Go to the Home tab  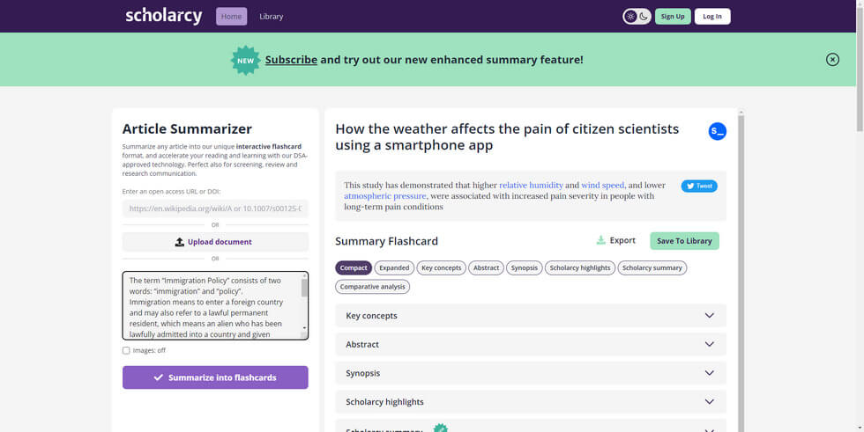click(x=231, y=16)
